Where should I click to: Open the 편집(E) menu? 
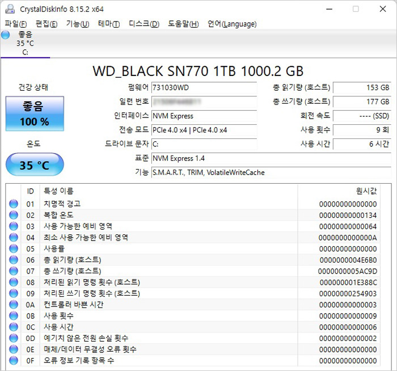pyautogui.click(x=47, y=24)
